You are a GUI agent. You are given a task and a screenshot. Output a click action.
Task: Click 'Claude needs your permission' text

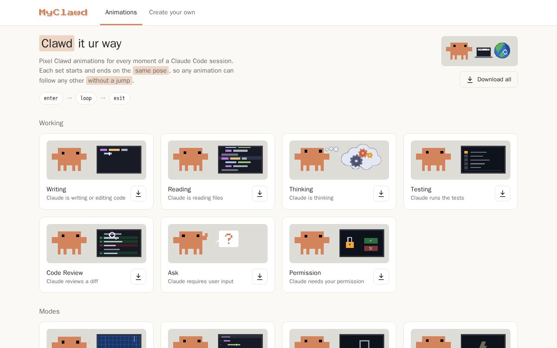[x=326, y=281]
